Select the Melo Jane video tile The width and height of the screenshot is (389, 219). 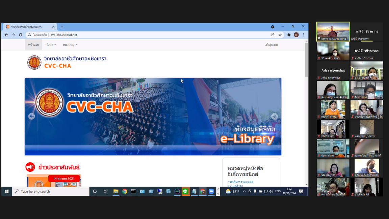[367, 90]
